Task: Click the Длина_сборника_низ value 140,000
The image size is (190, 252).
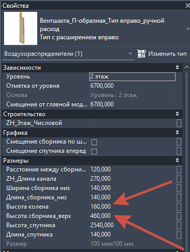Action: (101, 197)
